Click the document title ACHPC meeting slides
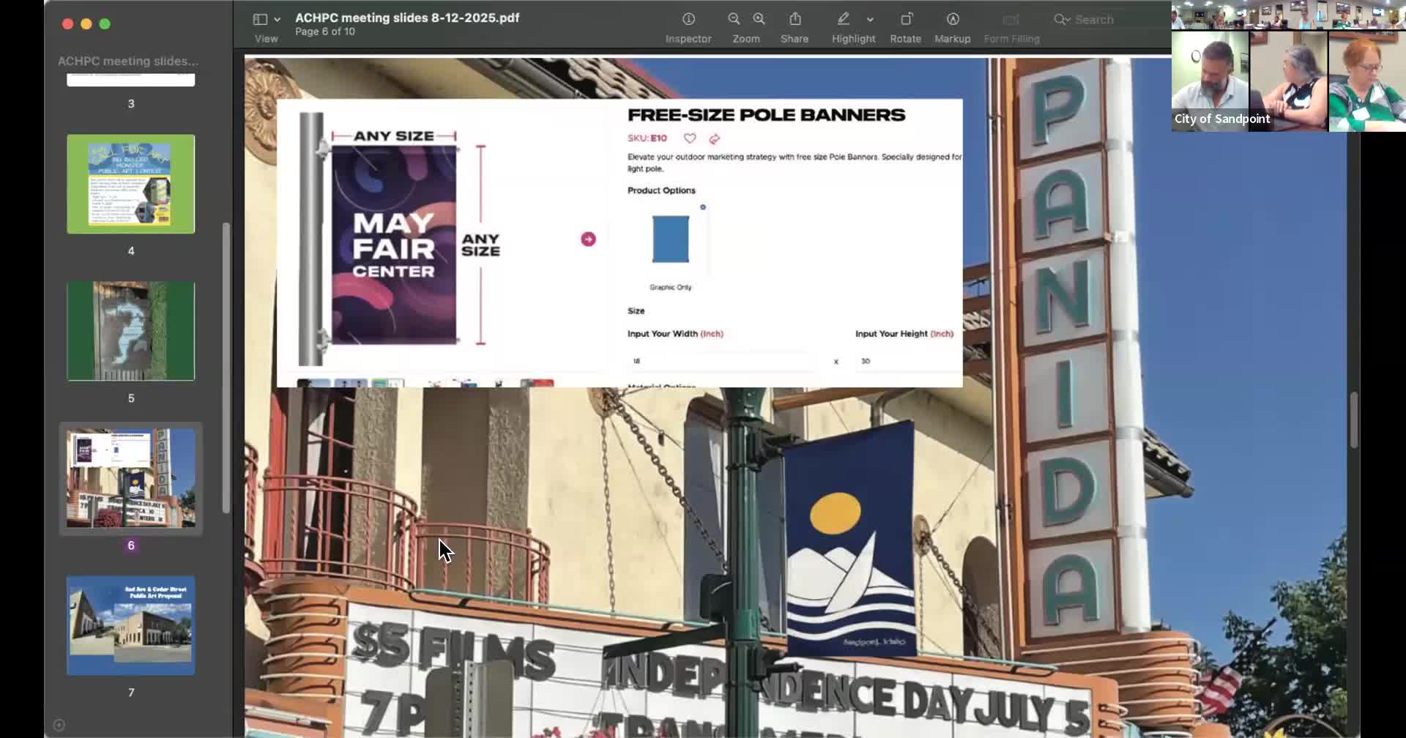The height and width of the screenshot is (738, 1406). click(407, 18)
